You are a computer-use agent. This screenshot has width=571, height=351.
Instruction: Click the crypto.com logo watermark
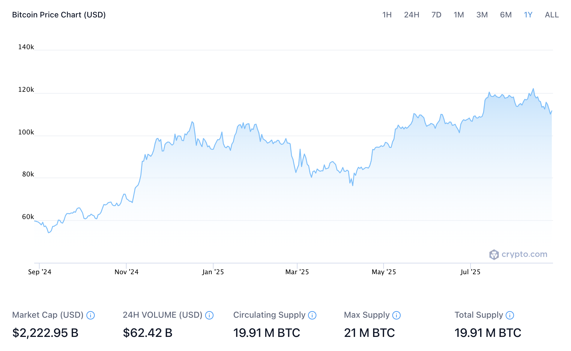tap(518, 254)
